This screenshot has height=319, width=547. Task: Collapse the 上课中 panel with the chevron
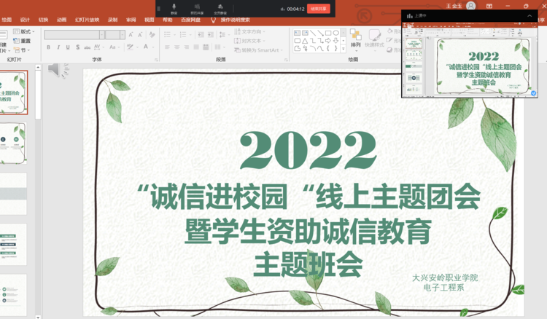tap(529, 16)
